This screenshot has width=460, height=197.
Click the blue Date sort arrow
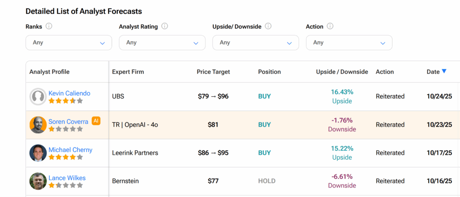point(444,71)
